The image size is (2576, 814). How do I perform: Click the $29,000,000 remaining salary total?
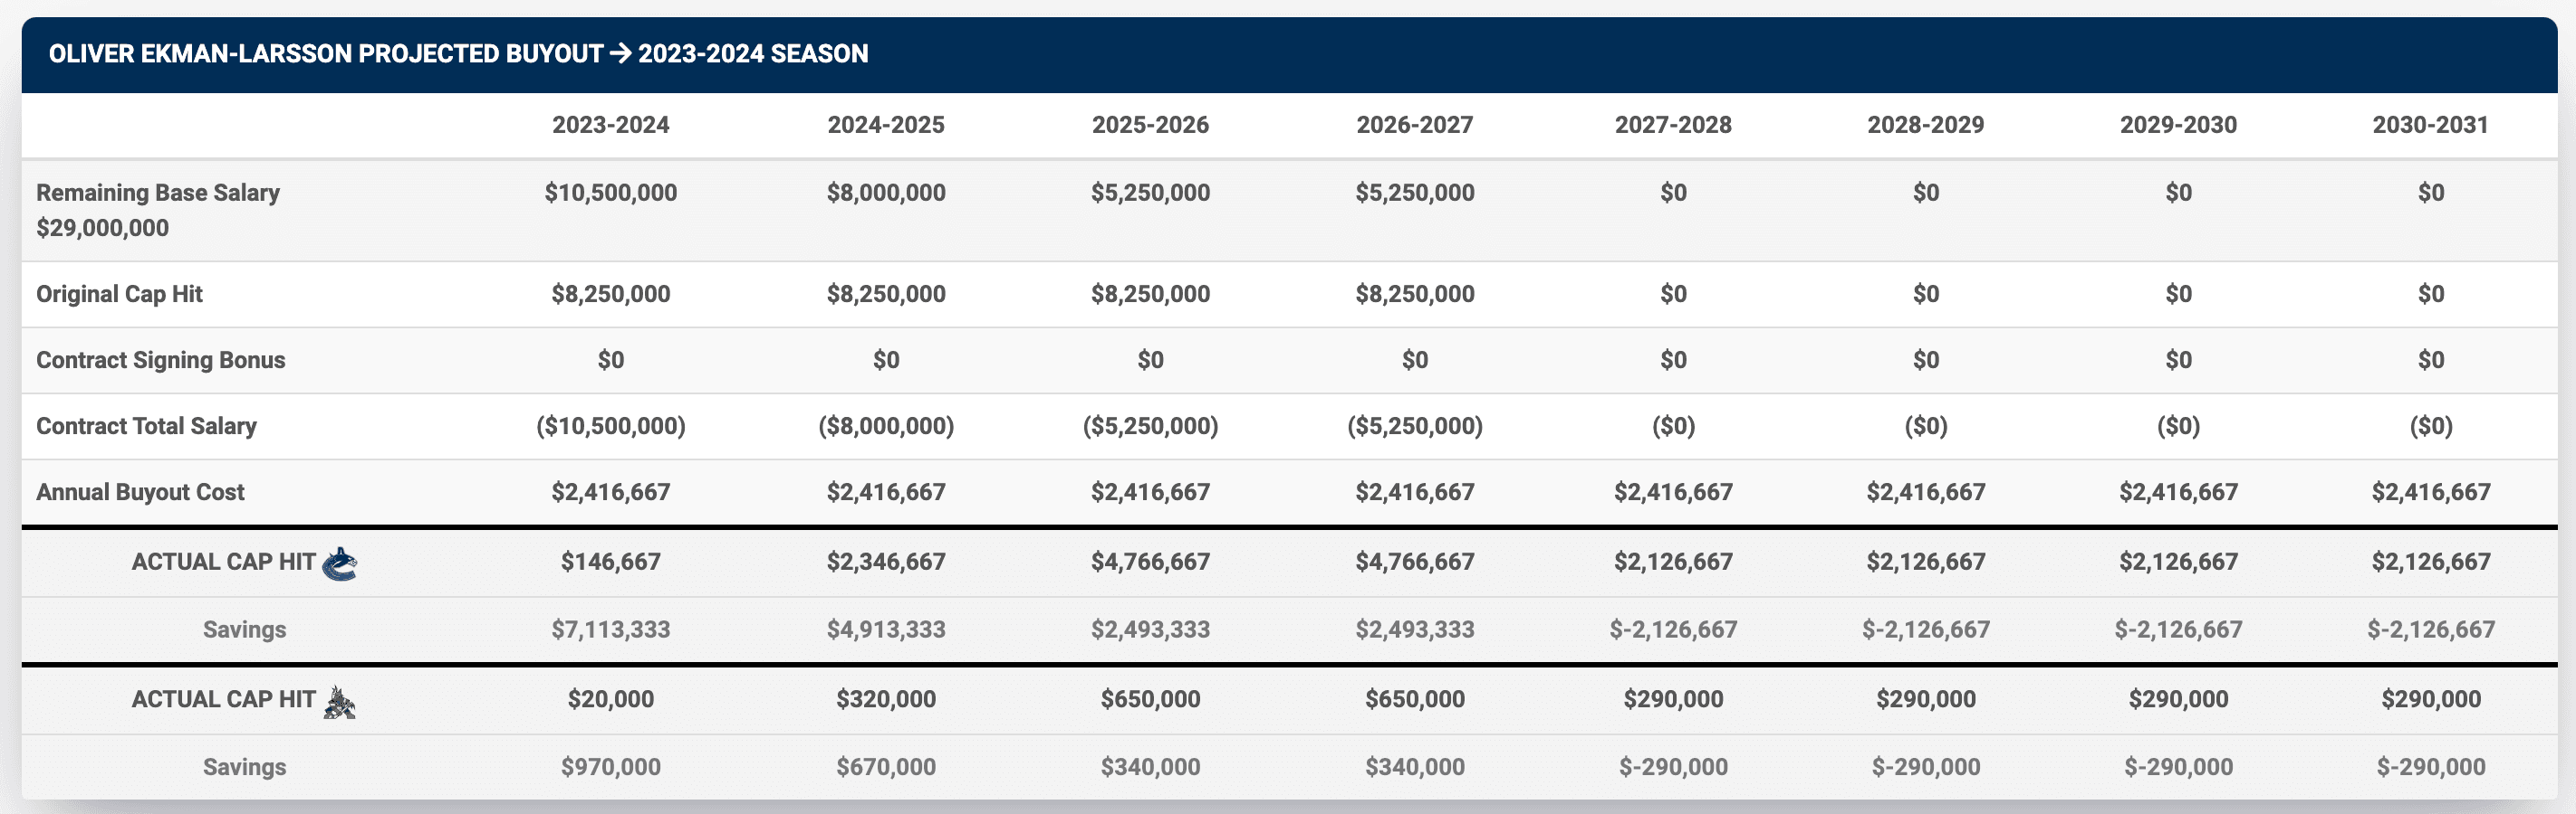(102, 228)
